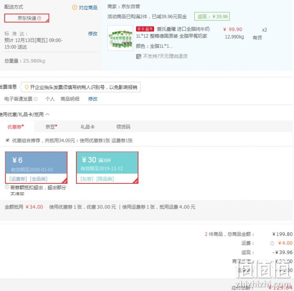Switch to the 优惠券 tab
Image resolution: width=294 pixels, height=291 pixels.
[16, 127]
